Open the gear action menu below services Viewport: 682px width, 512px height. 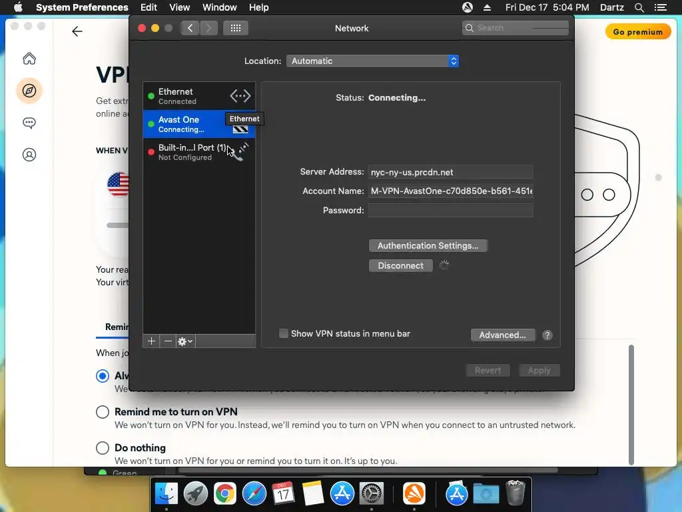(185, 341)
